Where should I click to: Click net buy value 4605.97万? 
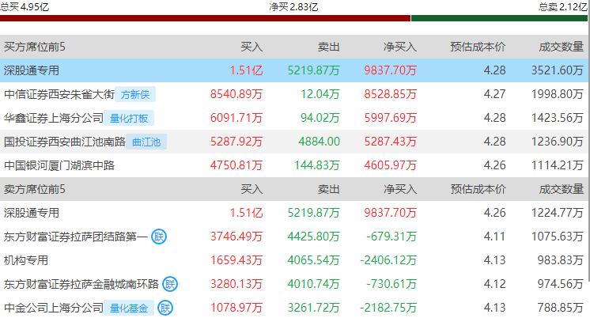coord(390,165)
